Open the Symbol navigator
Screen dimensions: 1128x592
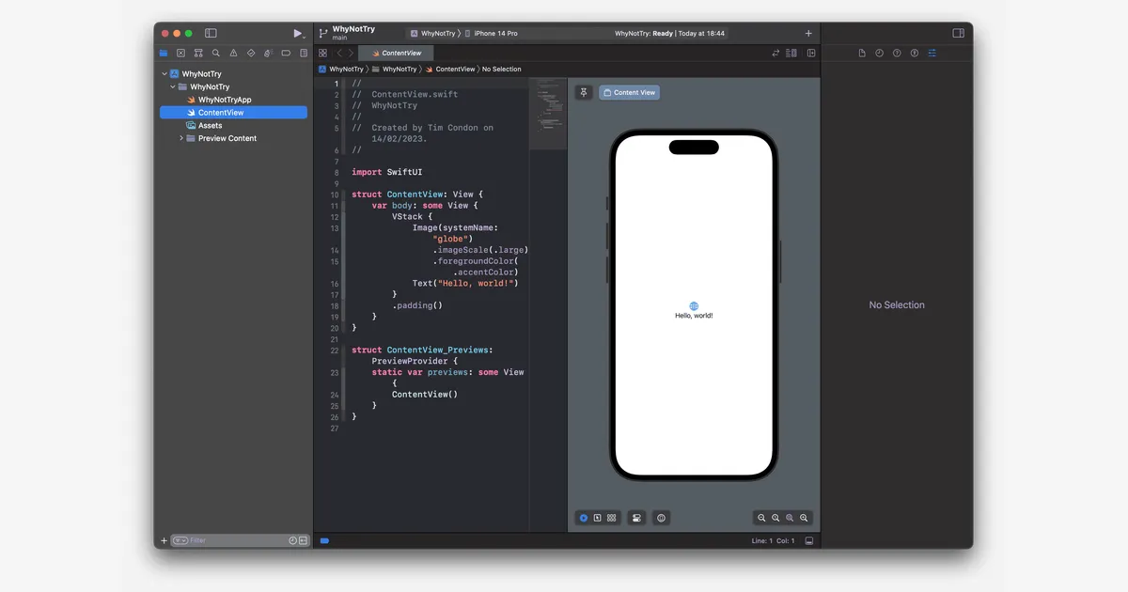point(198,54)
